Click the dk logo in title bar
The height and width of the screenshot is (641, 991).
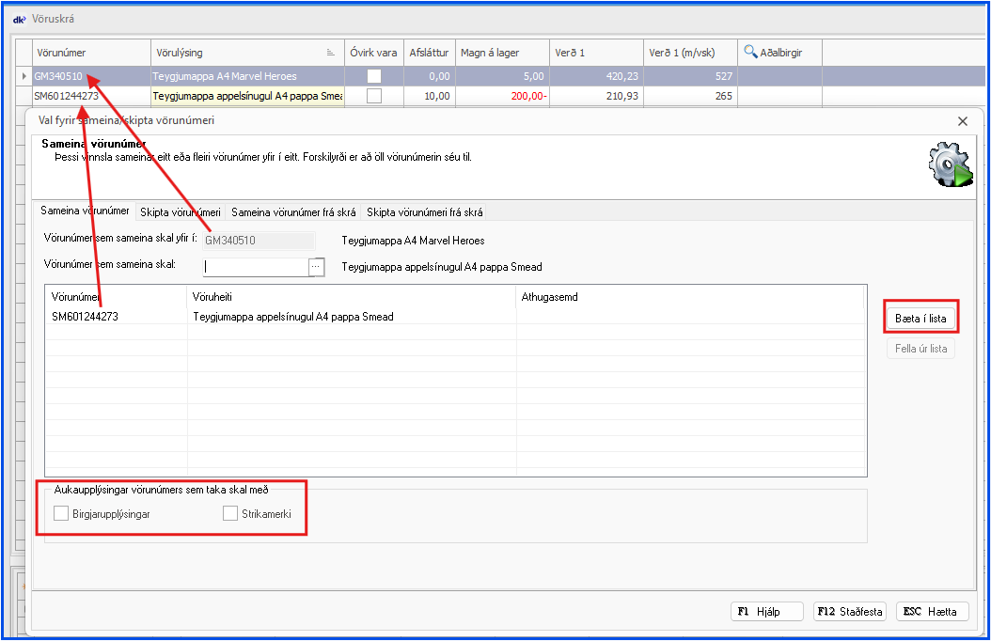[x=19, y=19]
